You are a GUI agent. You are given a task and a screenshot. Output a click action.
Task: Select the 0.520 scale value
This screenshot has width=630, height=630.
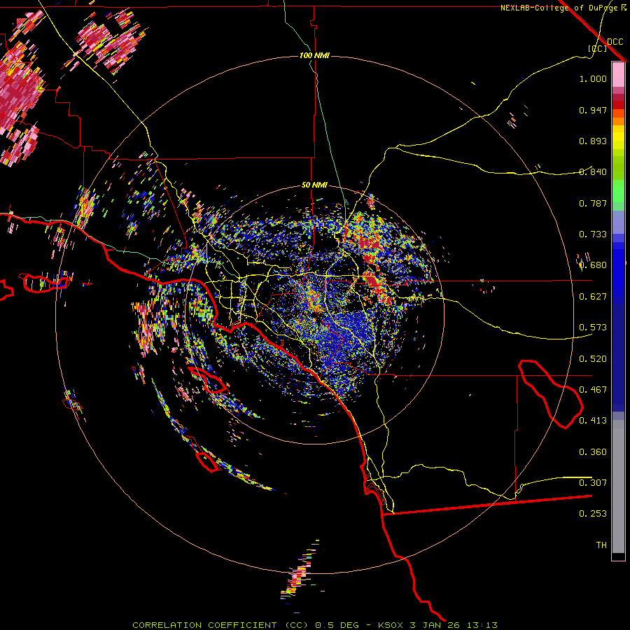click(x=593, y=359)
